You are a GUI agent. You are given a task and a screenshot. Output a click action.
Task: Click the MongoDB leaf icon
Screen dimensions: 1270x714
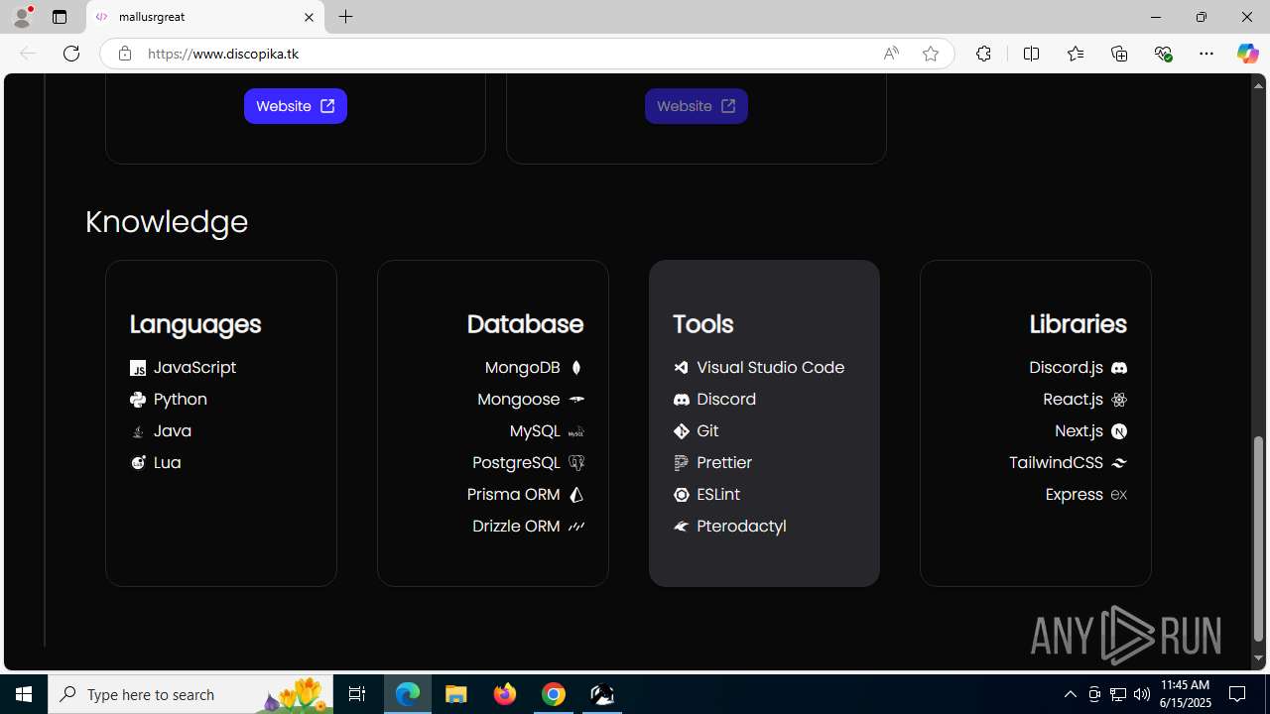click(x=576, y=368)
